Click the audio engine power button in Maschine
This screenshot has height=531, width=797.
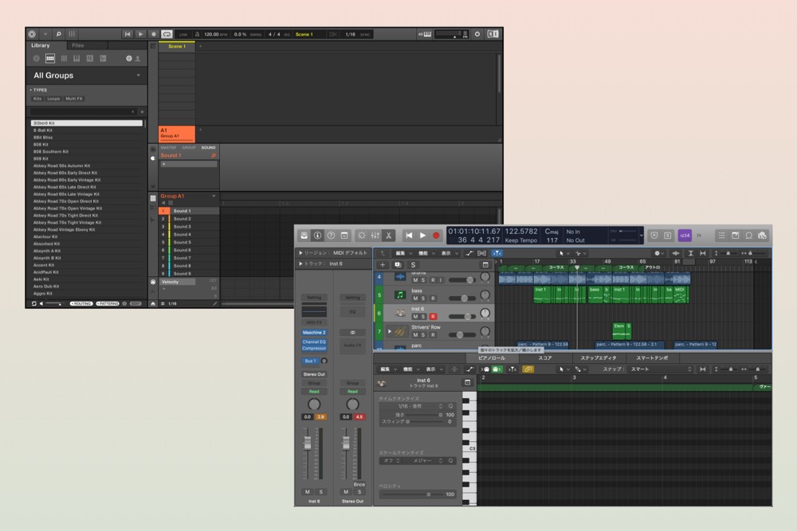coord(477,34)
